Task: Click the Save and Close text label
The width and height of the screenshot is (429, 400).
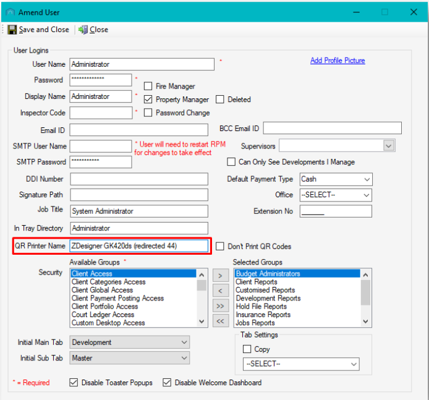Action: pos(44,30)
